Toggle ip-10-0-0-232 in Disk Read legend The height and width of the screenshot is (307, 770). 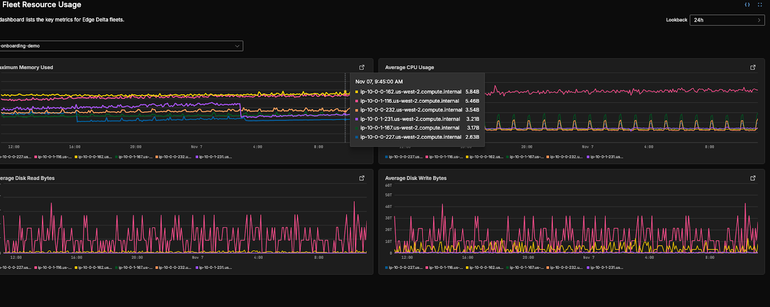175,268
